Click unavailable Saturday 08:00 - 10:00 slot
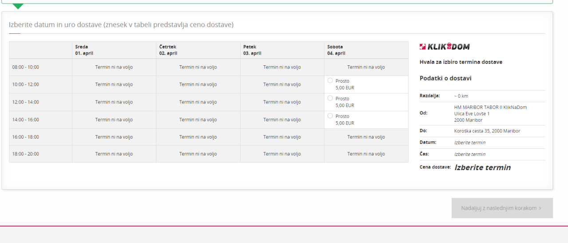The image size is (568, 243). coord(366,68)
